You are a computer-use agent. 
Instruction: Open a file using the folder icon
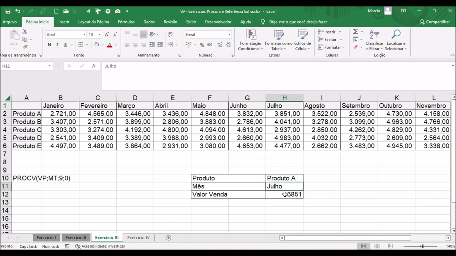66,11
